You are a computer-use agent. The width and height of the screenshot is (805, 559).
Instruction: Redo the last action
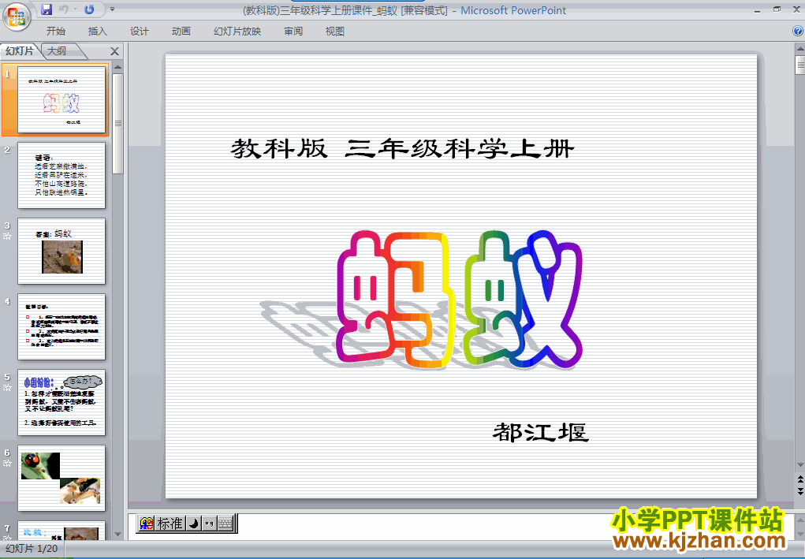pyautogui.click(x=89, y=9)
